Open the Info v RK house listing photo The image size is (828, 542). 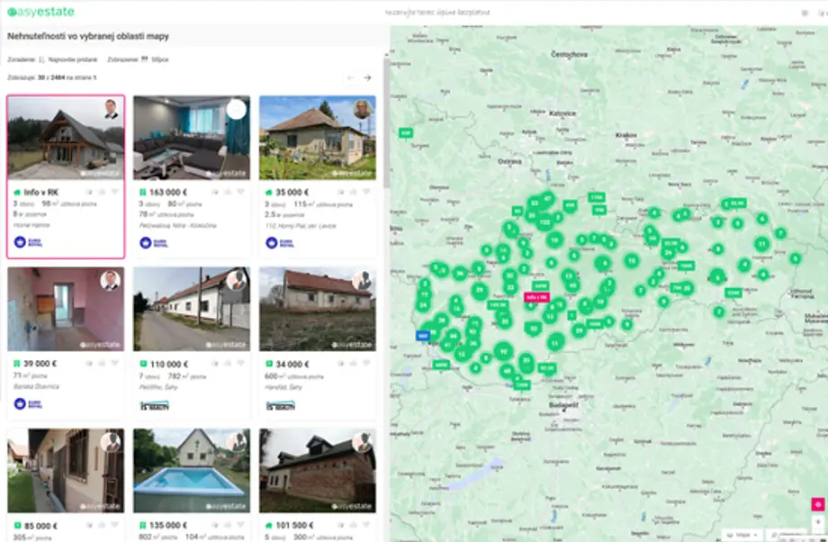click(x=66, y=138)
